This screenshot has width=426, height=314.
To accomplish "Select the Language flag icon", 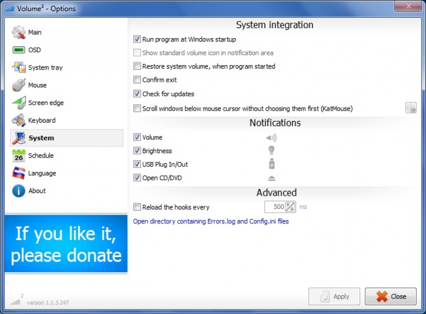I will click(18, 173).
